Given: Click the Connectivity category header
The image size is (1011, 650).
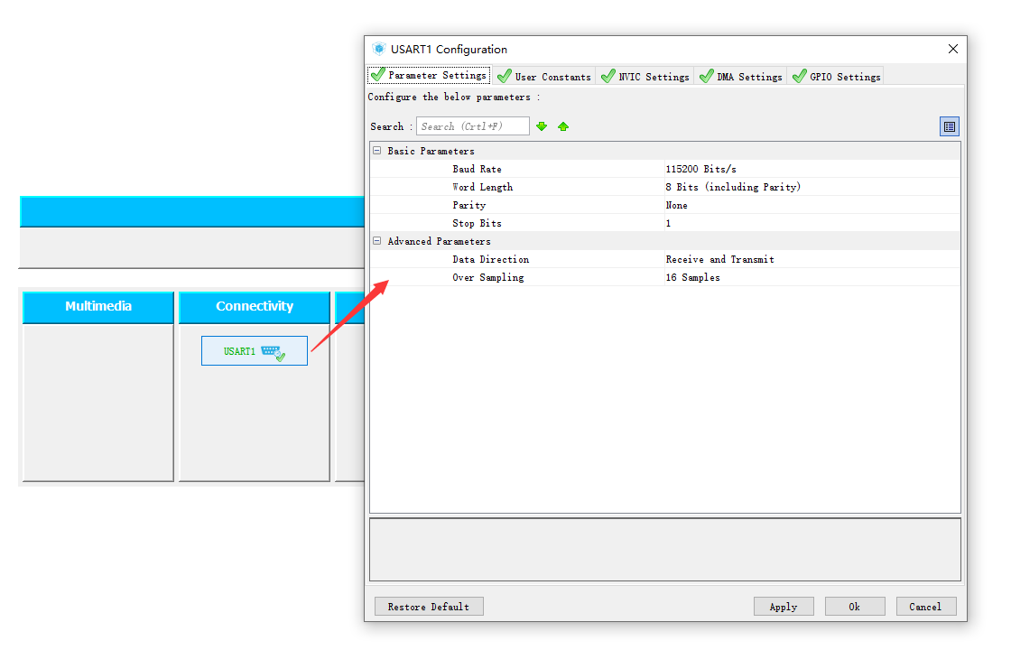Looking at the screenshot, I should [254, 307].
